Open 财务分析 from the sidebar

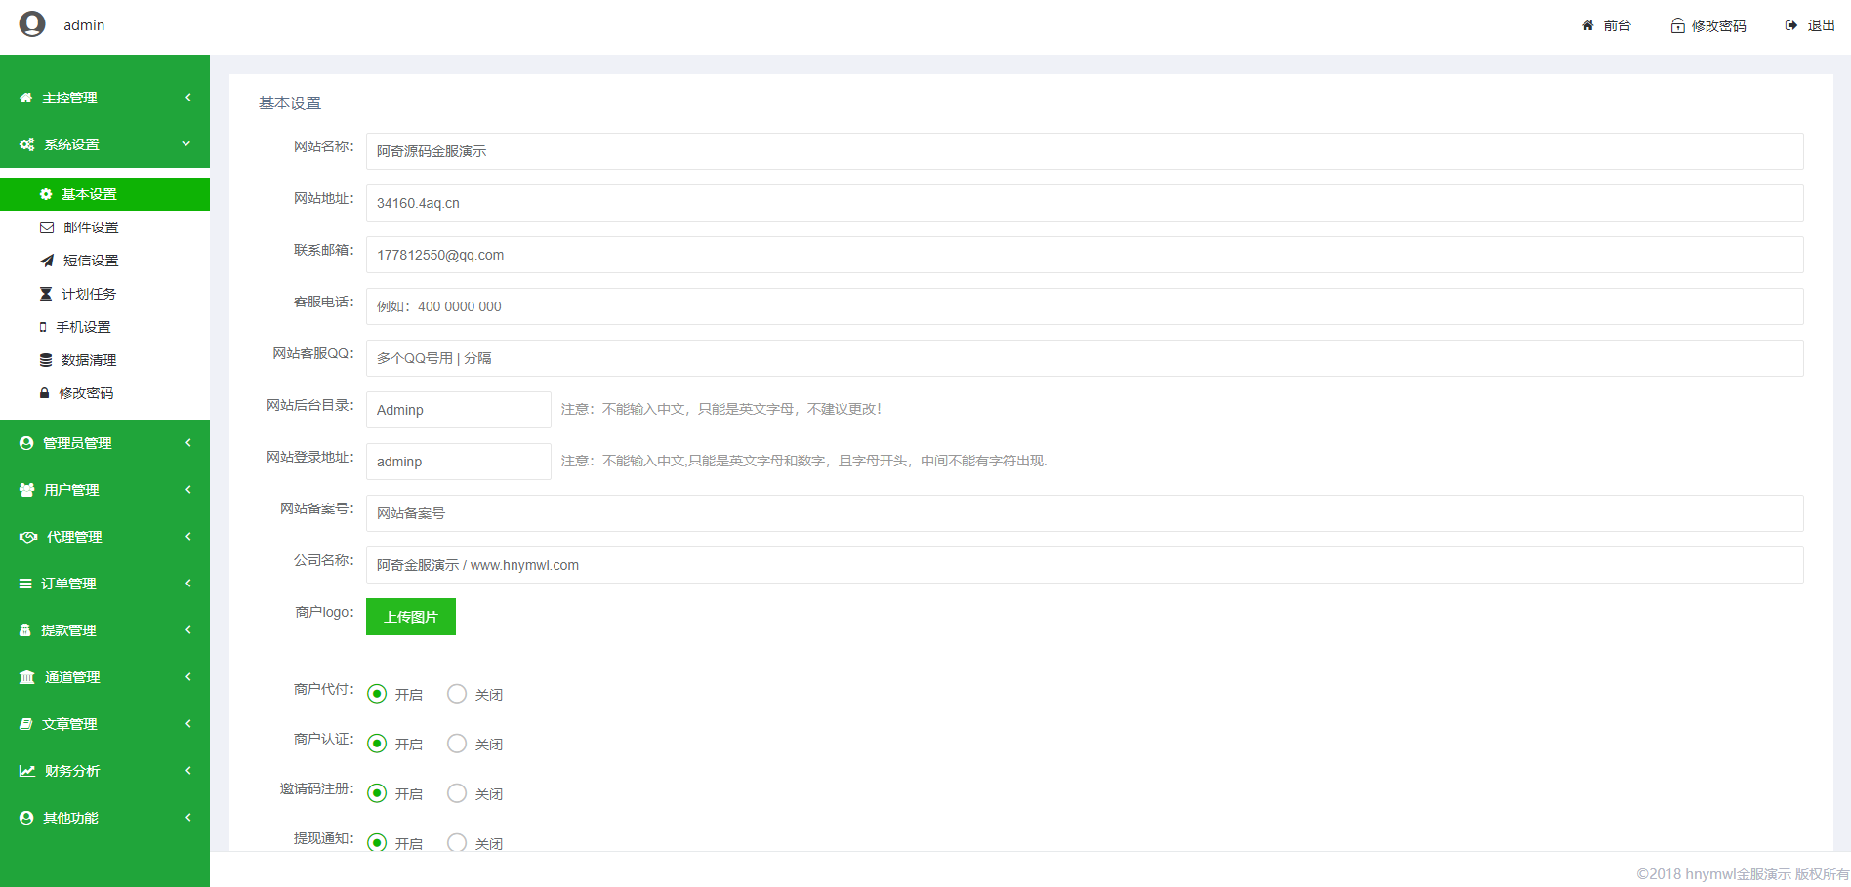click(104, 770)
